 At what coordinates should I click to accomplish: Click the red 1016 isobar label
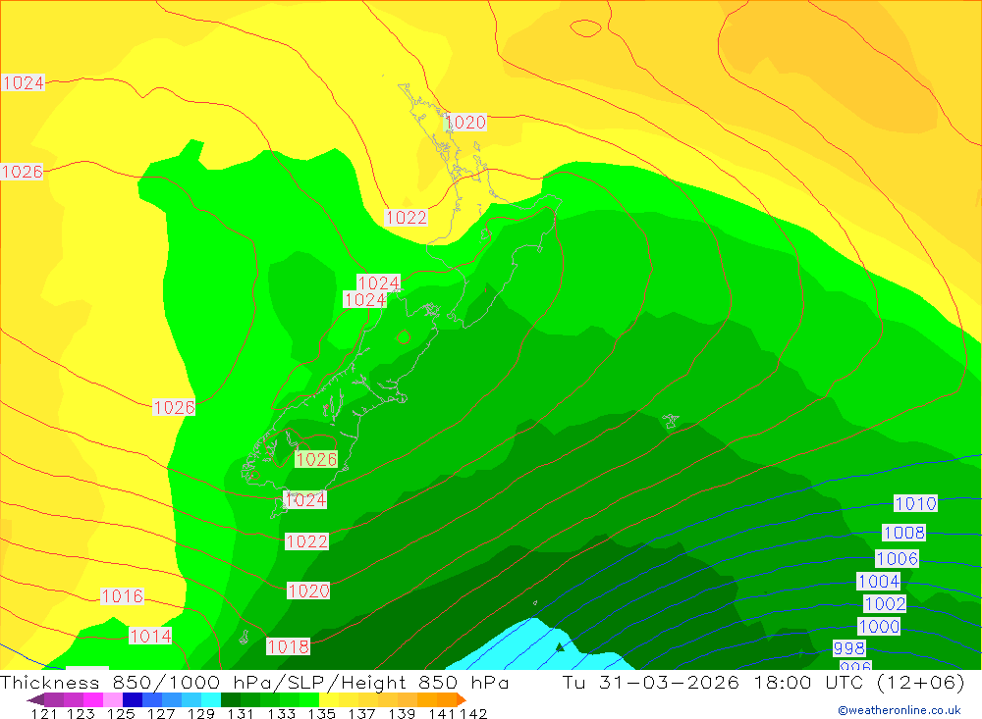122,595
